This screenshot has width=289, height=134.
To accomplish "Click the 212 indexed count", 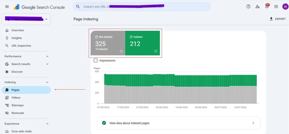I will pos(135,44).
